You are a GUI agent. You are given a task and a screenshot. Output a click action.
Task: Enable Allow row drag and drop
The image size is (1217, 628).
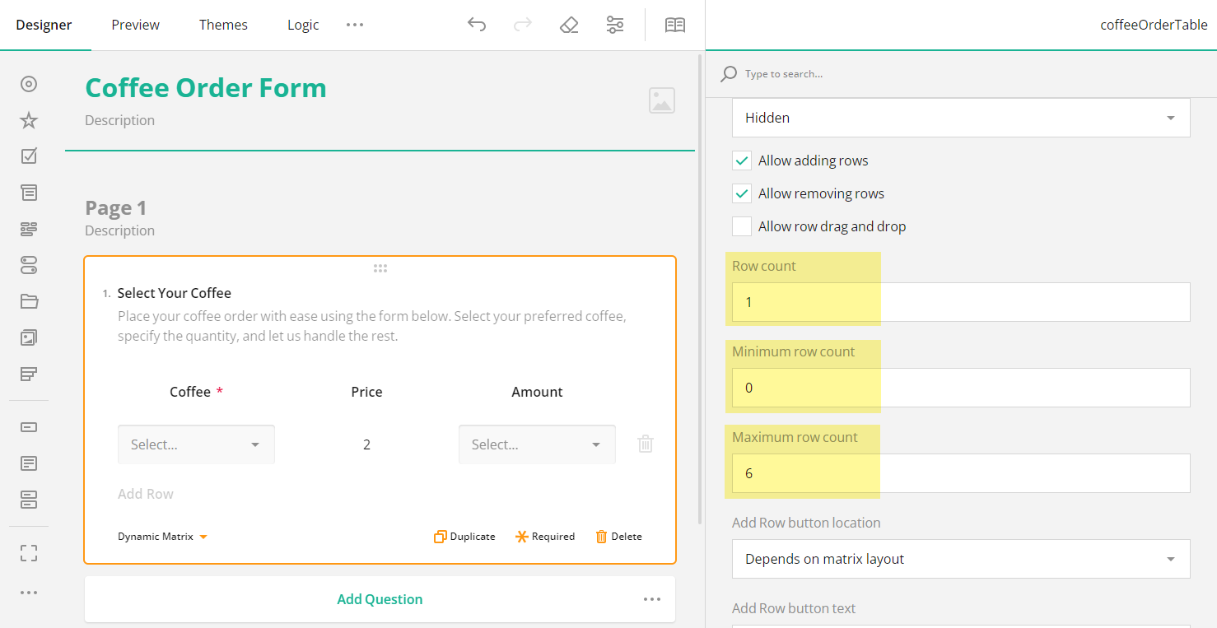coord(741,226)
